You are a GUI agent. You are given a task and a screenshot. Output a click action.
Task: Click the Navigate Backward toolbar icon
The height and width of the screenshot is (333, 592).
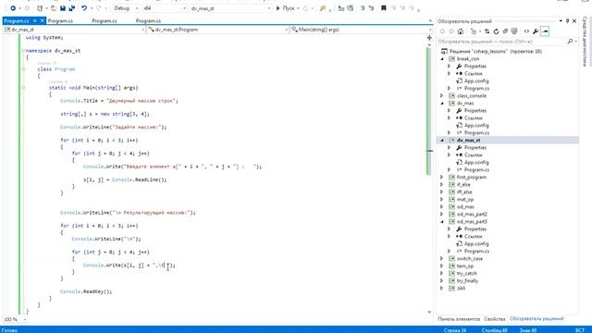[x=12, y=8]
